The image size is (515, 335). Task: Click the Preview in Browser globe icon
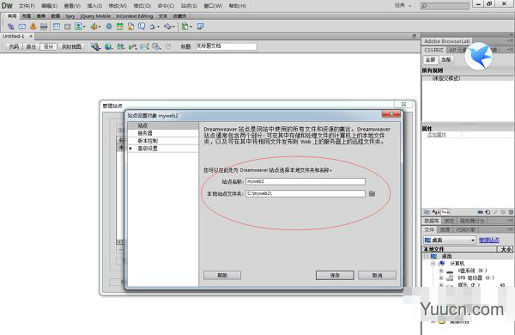coord(108,47)
